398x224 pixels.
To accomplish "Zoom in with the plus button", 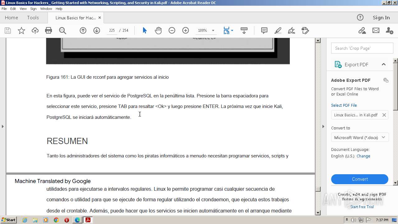I will click(x=186, y=30).
